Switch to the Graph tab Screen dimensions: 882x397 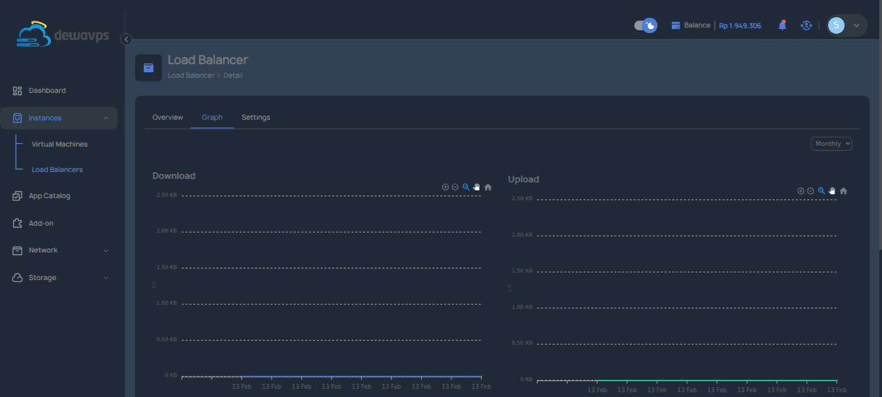coord(212,118)
